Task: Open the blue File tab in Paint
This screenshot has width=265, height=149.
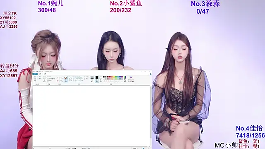Action: pos(35,74)
